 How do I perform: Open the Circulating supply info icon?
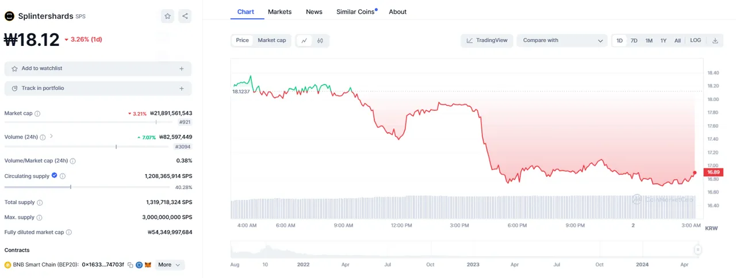click(x=63, y=176)
